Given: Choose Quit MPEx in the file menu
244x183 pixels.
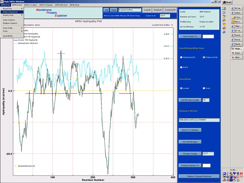Looking at the screenshot, I should tap(12, 36).
